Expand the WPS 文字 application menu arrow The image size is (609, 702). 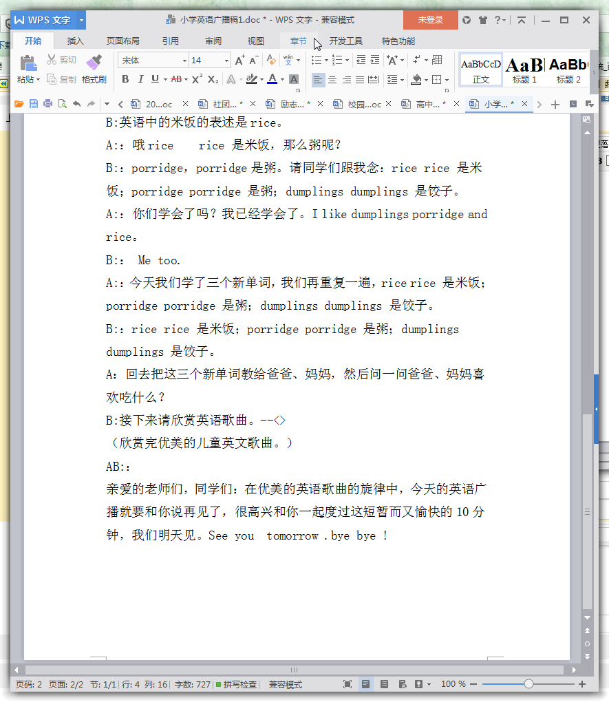click(x=81, y=20)
